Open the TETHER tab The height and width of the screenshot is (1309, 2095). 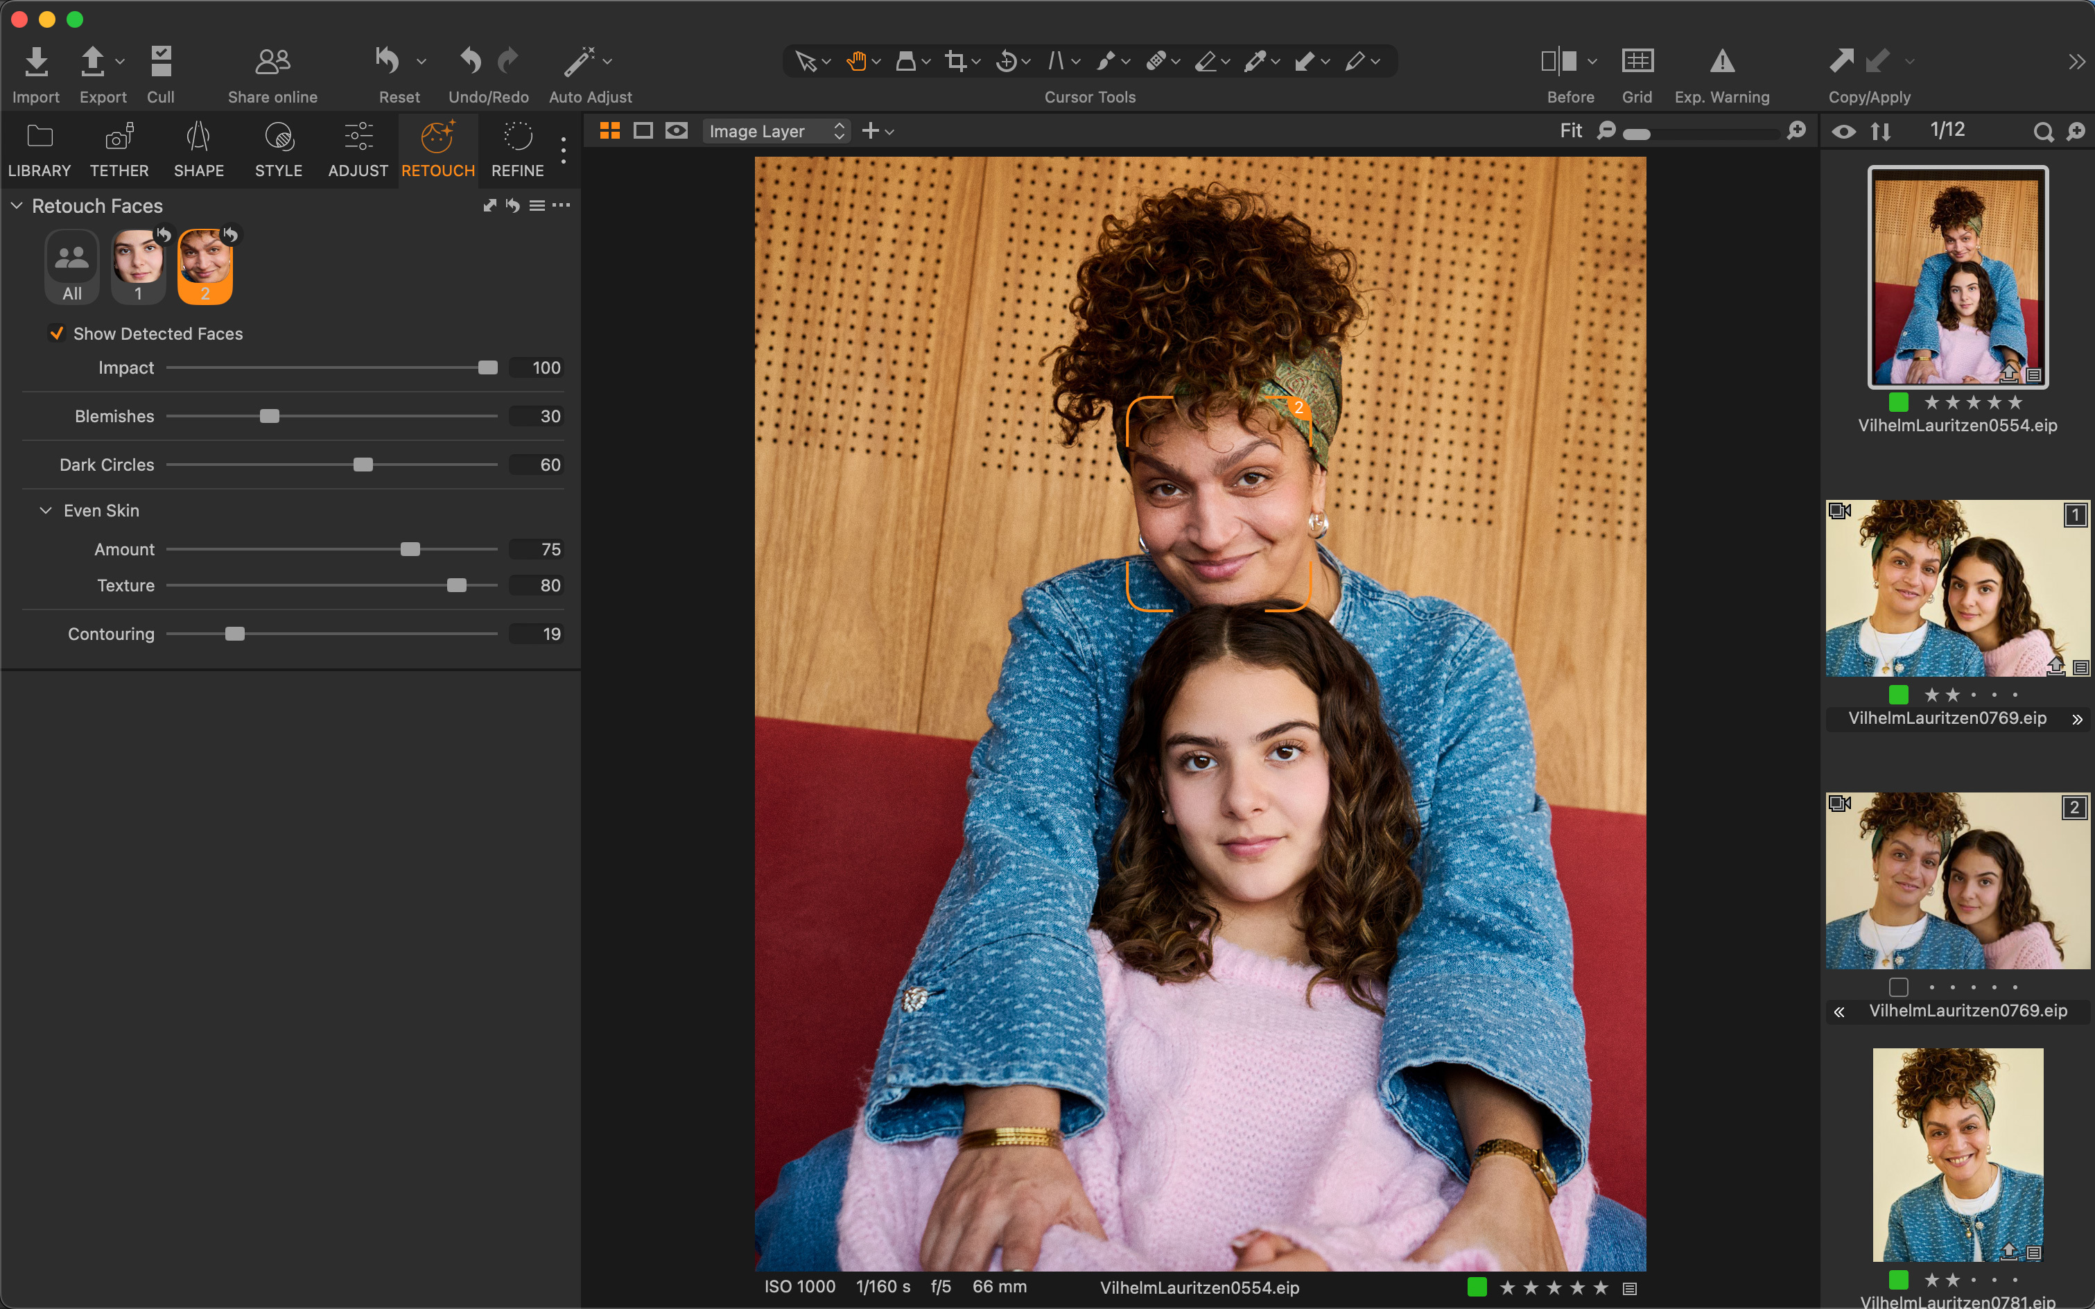tap(119, 147)
